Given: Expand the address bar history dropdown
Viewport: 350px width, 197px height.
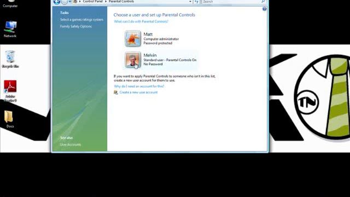Looking at the screenshot, I should point(190,2).
